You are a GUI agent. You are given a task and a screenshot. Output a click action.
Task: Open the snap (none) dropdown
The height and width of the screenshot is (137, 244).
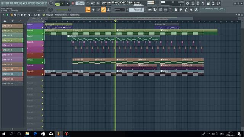coord(119,10)
